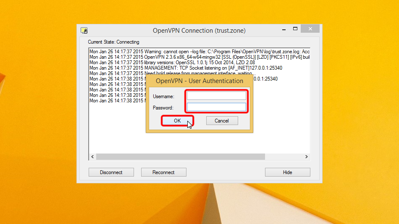The width and height of the screenshot is (399, 224).
Task: Focus the Password input field
Action: point(216,107)
